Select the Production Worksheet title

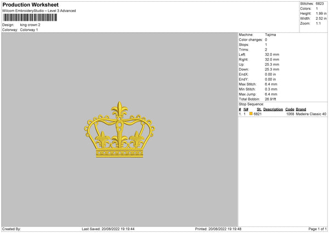[31, 4]
